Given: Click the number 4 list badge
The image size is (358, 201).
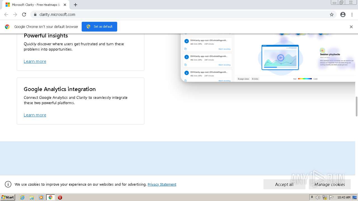Looking at the screenshot, I should click(x=187, y=41).
